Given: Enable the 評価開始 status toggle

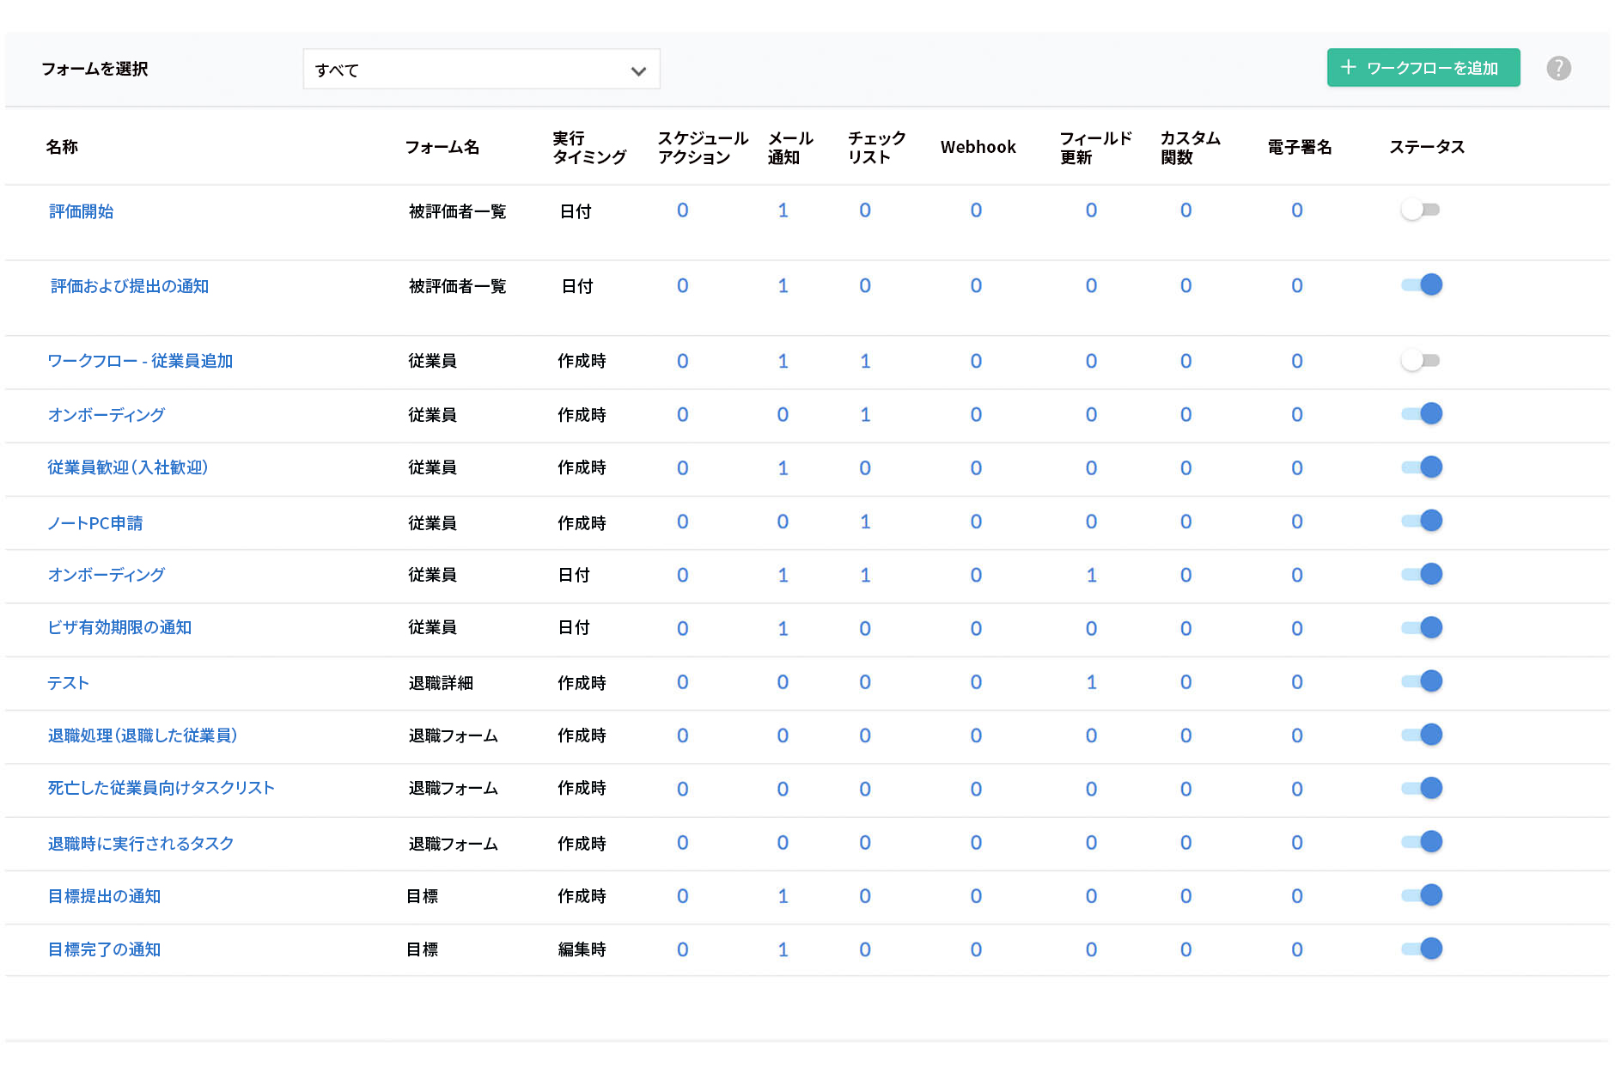Looking at the screenshot, I should point(1421,209).
